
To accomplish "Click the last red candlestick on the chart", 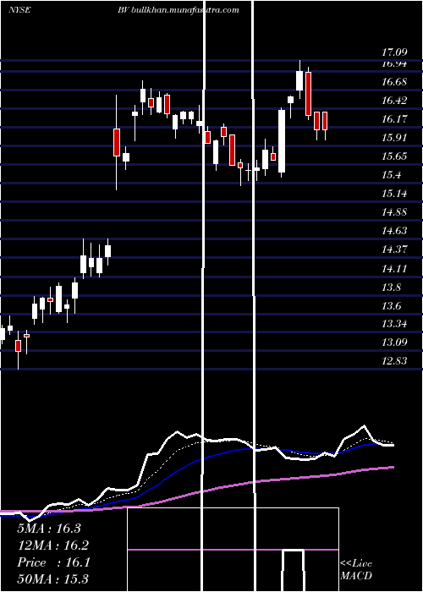I will tap(325, 121).
